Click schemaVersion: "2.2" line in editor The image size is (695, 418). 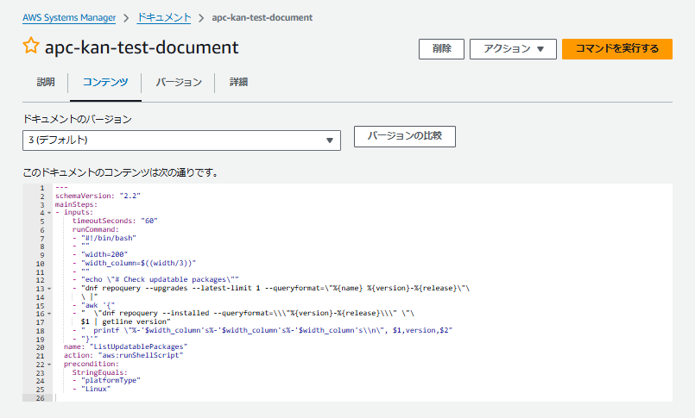pos(98,196)
